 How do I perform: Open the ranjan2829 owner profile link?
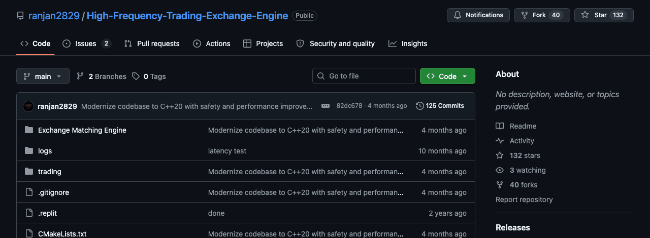[54, 16]
